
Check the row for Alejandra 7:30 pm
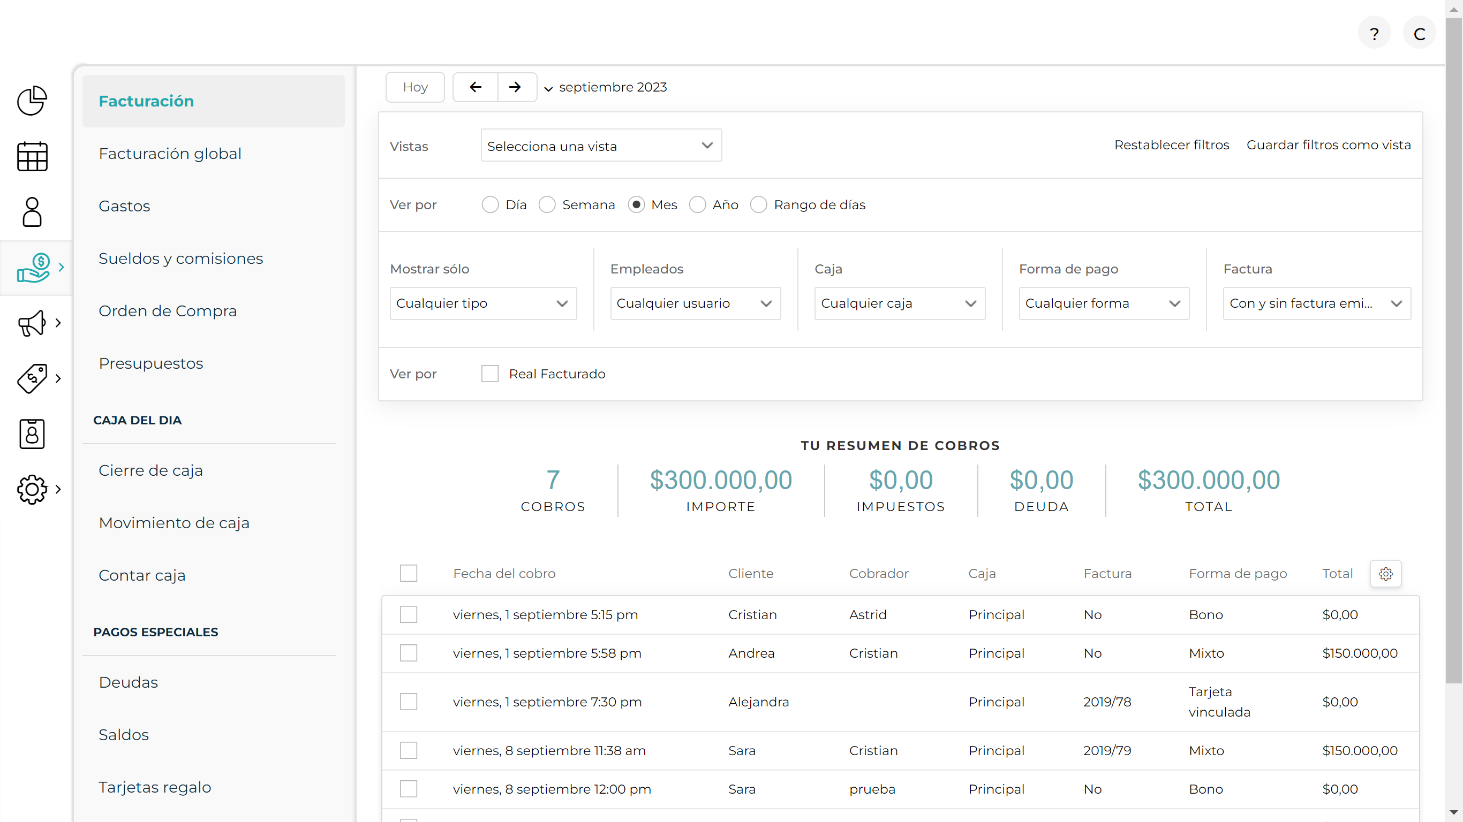point(409,702)
